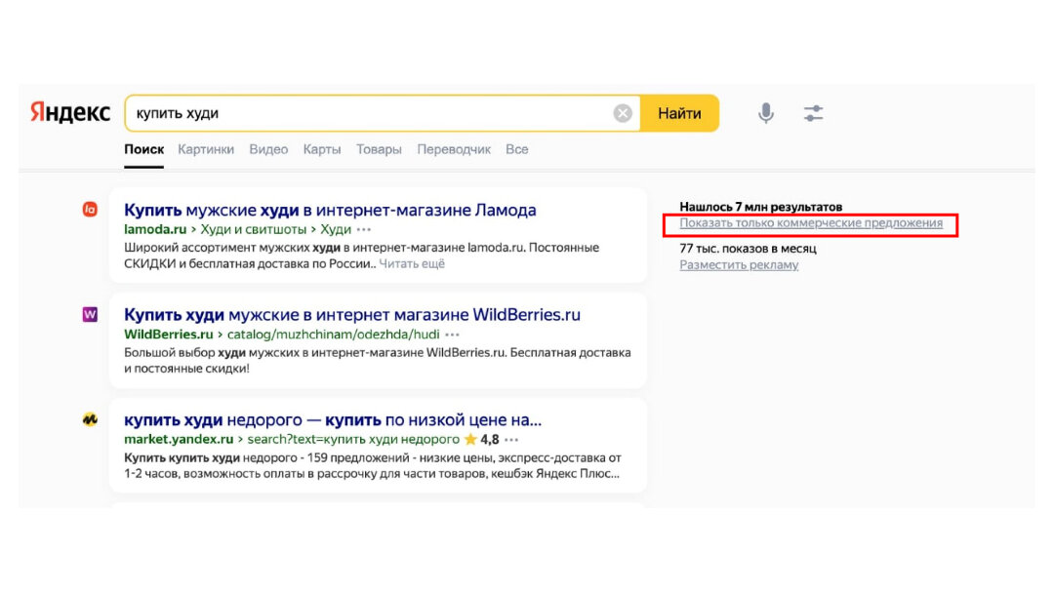
Task: Click the market.yandex.ru domain link
Action: tap(179, 440)
